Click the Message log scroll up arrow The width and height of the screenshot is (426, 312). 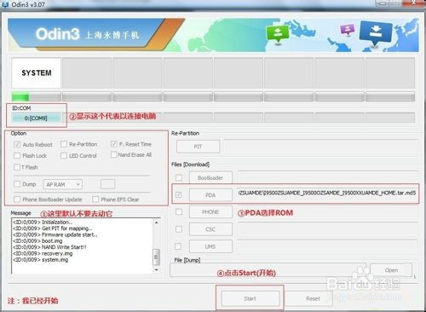tap(156, 222)
